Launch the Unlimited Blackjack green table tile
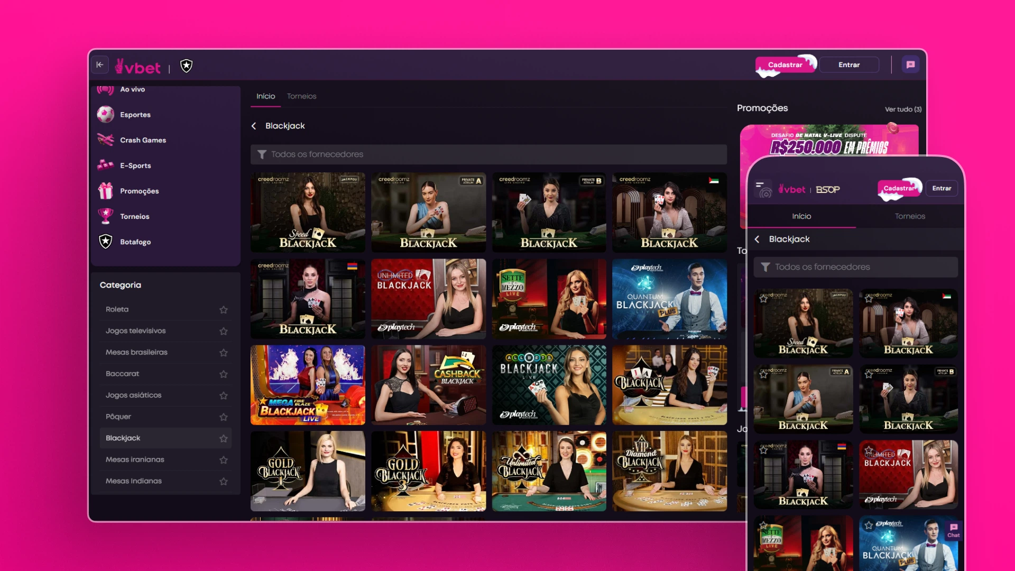 549,471
